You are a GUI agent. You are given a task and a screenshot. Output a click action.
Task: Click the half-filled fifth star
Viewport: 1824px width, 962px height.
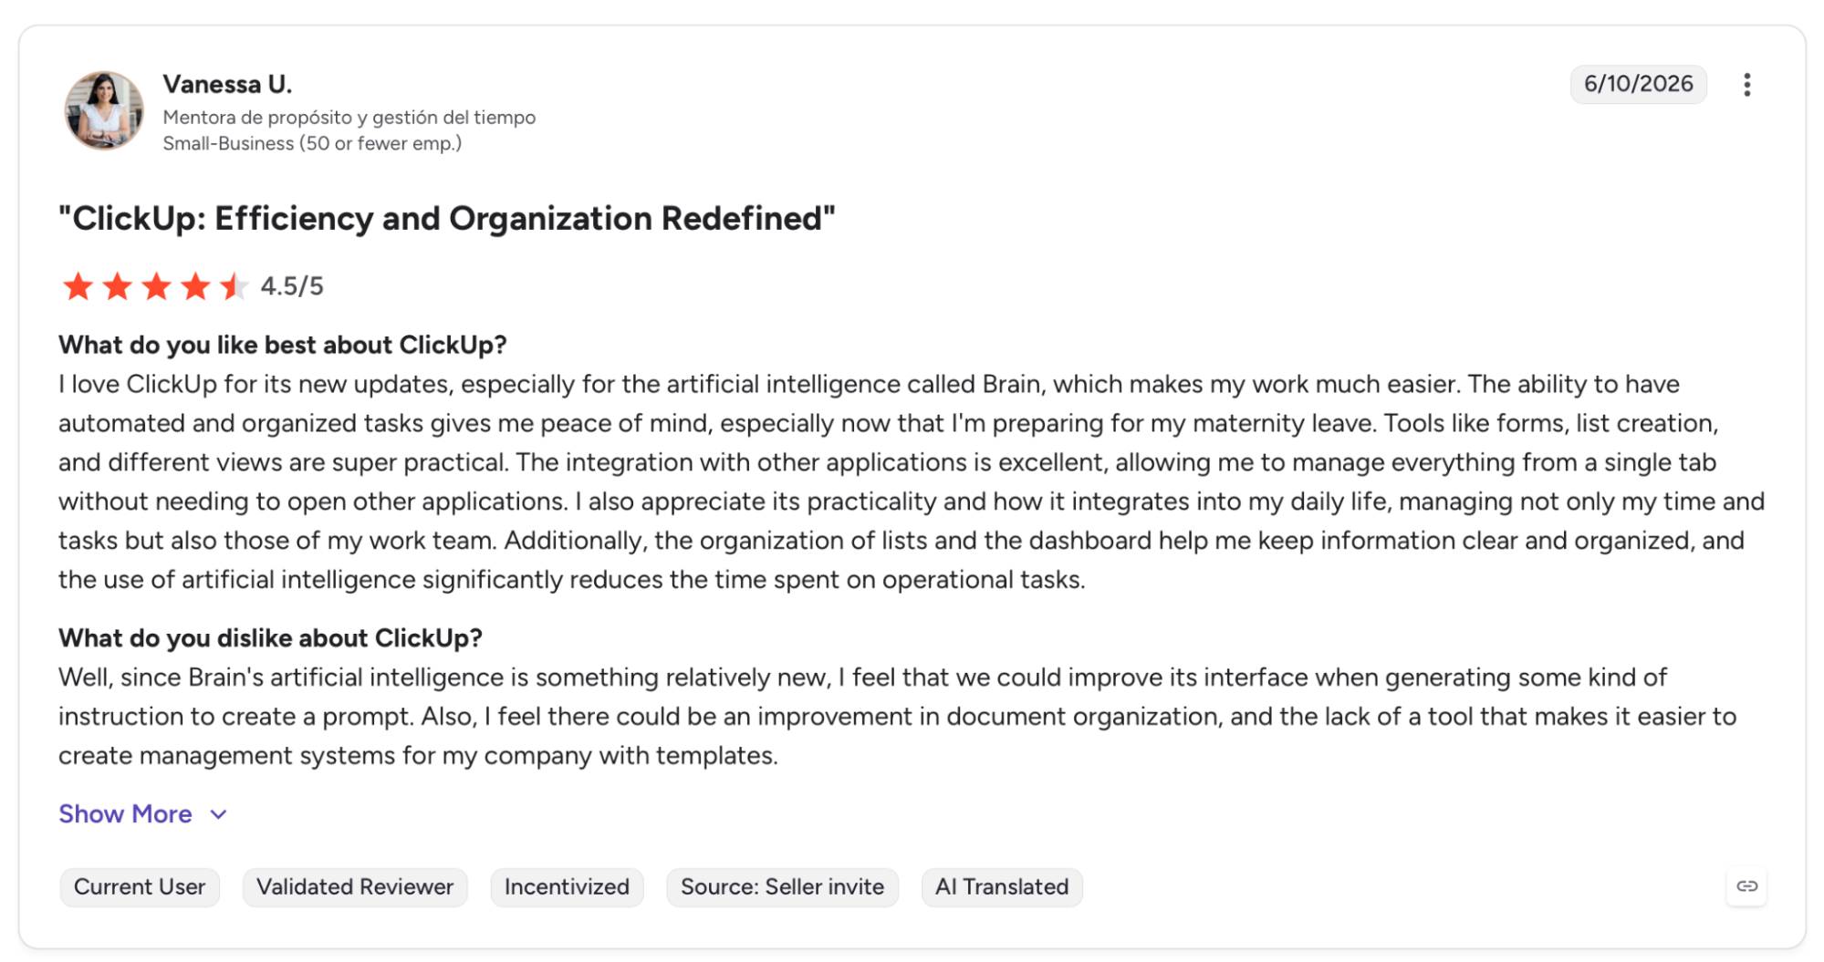click(x=235, y=286)
